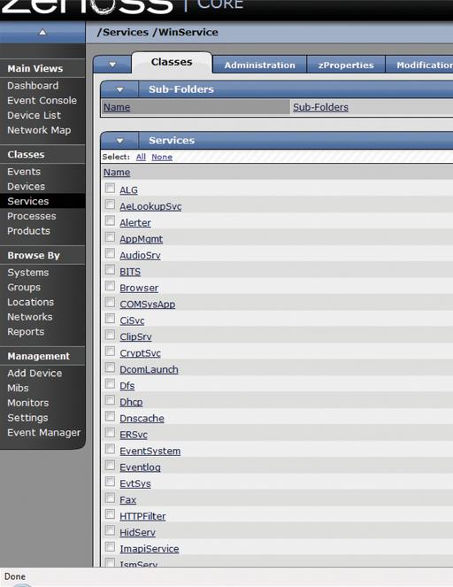Open the AudioSrv service link
Image resolution: width=453 pixels, height=587 pixels.
tap(140, 255)
